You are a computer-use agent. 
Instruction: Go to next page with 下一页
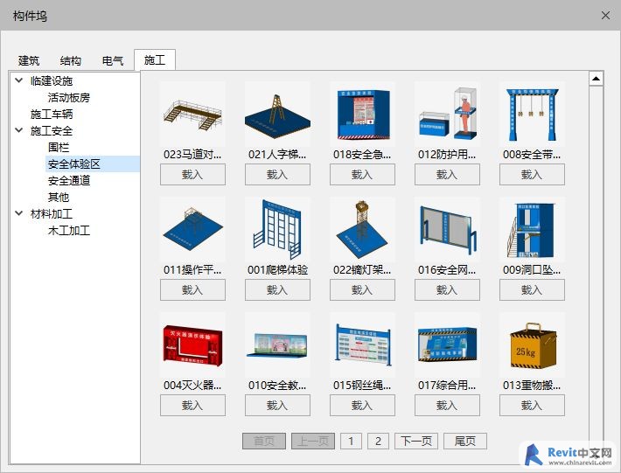click(416, 441)
